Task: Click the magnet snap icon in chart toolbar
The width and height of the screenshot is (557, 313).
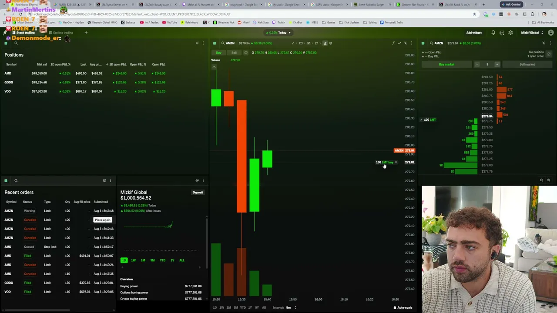Action: (331, 43)
